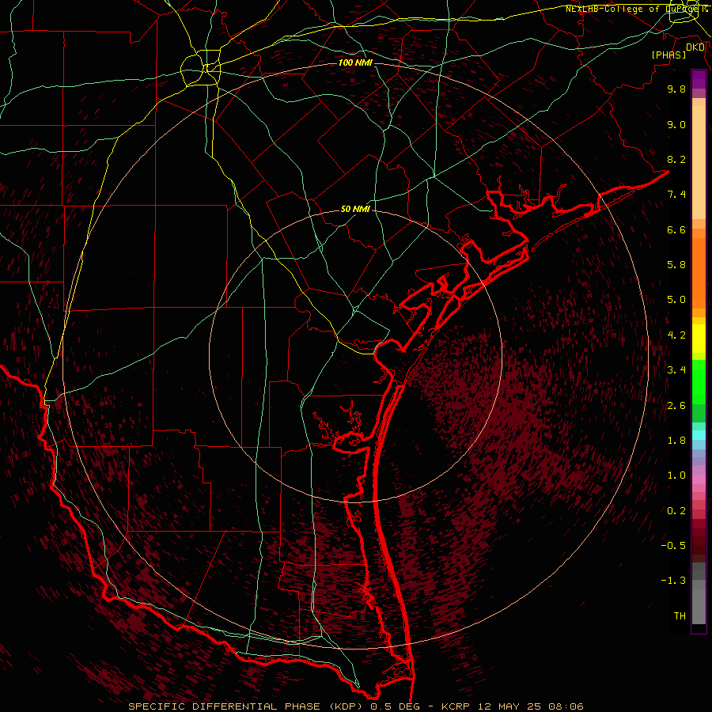Screen dimensions: 712x712
Task: Pick the yellow segment of the color bar
Action: click(x=699, y=339)
